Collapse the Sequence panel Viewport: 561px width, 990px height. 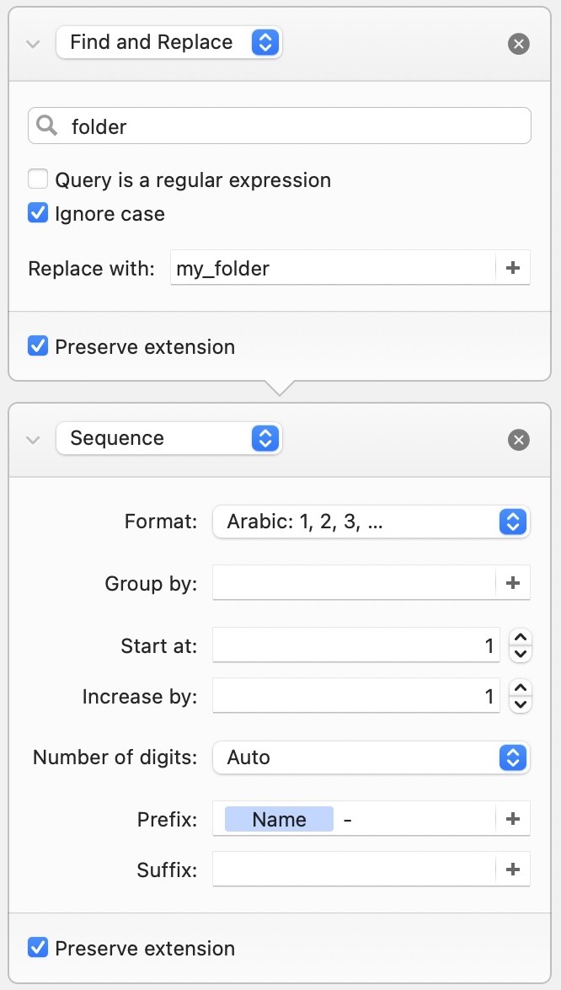(x=33, y=440)
